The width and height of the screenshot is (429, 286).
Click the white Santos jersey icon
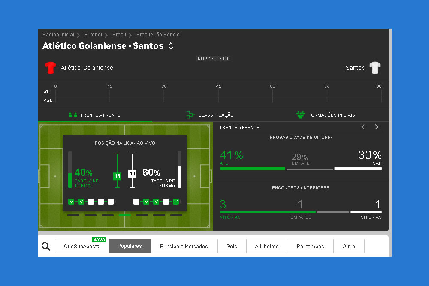point(375,68)
